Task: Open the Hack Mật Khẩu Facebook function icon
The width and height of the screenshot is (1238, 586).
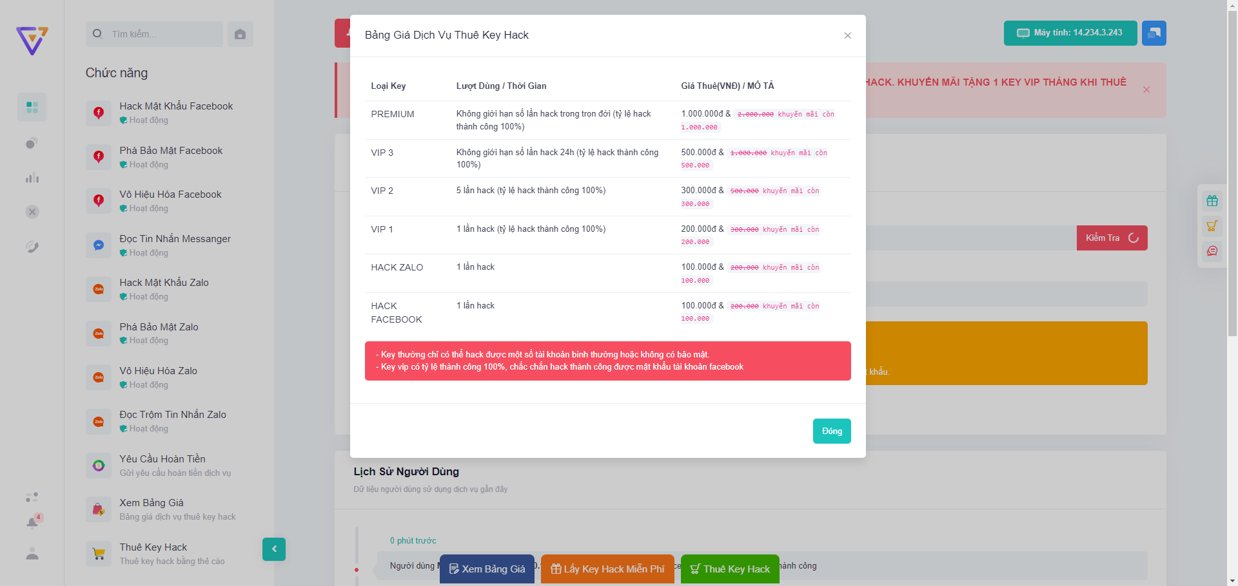Action: tap(98, 112)
